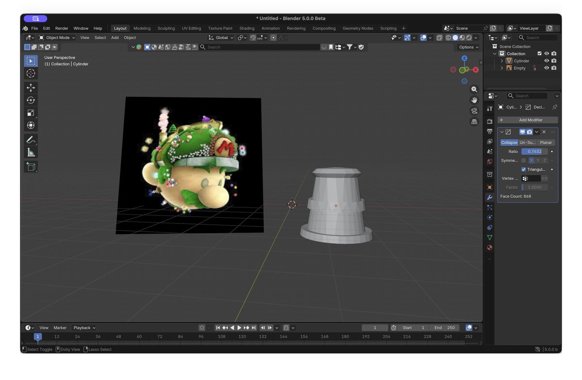This screenshot has height=380, width=582.
Task: Switch to the Shading workspace tab
Action: tap(247, 28)
